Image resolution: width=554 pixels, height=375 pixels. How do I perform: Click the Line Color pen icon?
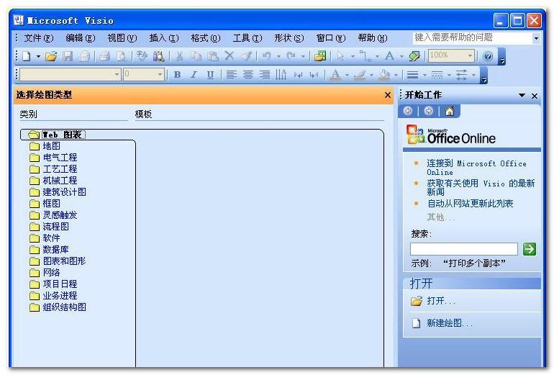(x=360, y=75)
